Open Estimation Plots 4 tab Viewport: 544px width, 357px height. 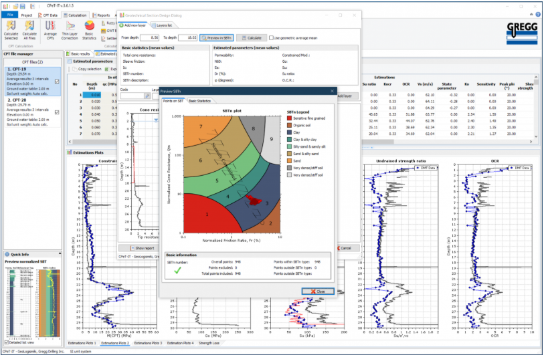point(181,343)
